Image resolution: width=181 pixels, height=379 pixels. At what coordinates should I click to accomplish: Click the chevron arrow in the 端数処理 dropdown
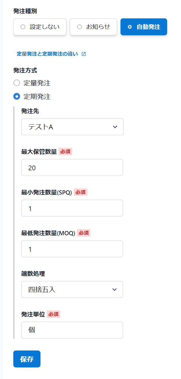[115, 289]
